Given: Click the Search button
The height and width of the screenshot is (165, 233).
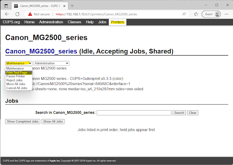Looking at the screenshot, I should [179, 113].
